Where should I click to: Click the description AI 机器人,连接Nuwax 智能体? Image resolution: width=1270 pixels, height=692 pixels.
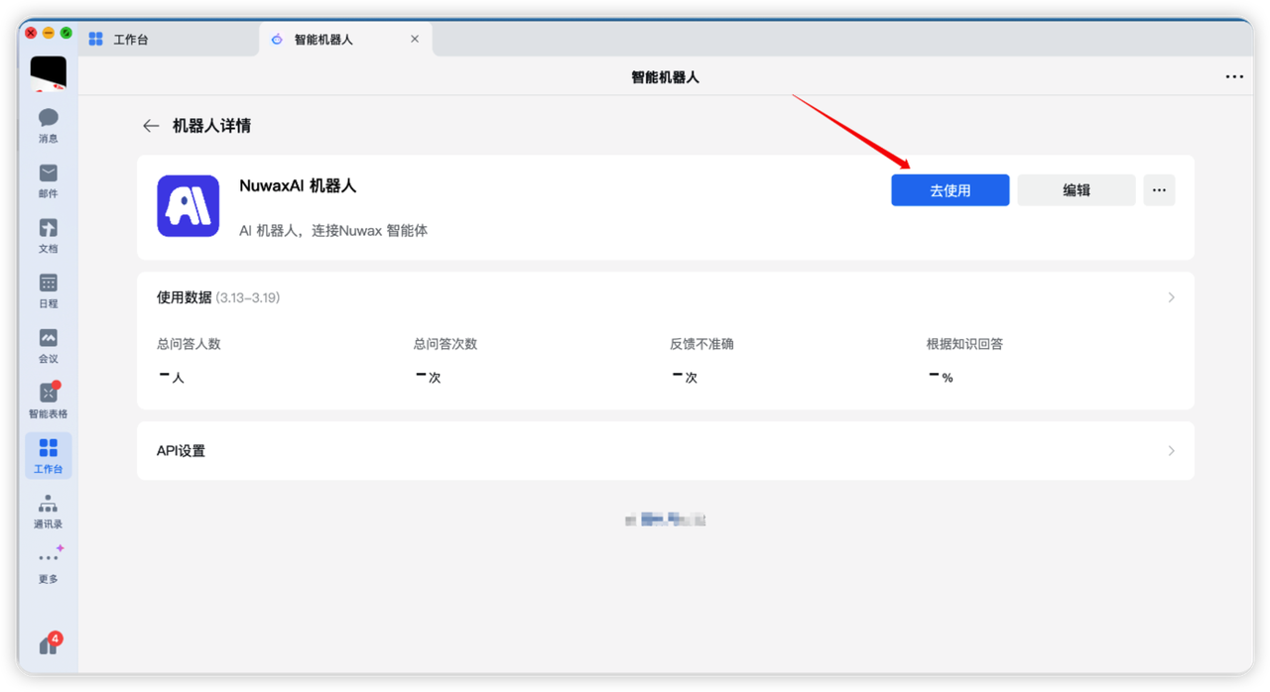pyautogui.click(x=333, y=231)
